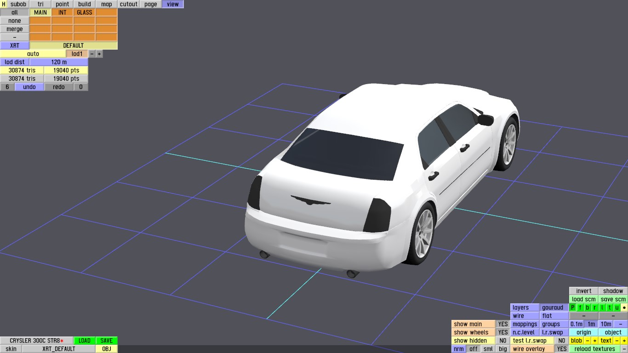This screenshot has height=353, width=628.
Task: Reload textures
Action: (x=595, y=349)
